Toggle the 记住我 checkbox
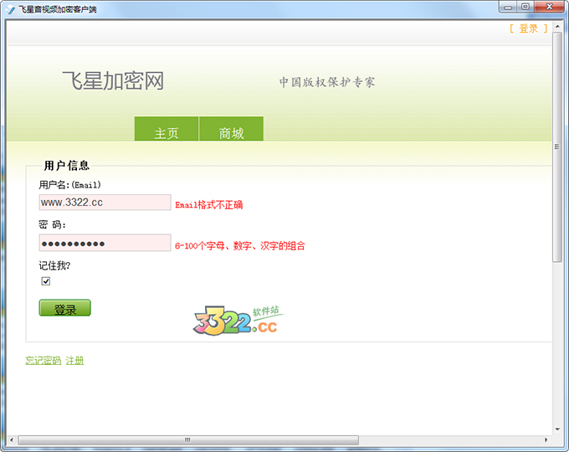 [x=46, y=281]
